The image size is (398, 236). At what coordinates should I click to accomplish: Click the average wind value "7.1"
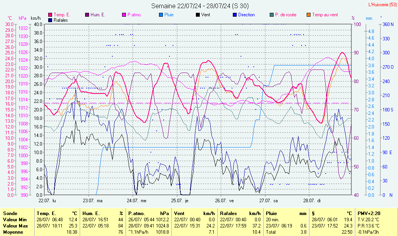(x=211, y=232)
